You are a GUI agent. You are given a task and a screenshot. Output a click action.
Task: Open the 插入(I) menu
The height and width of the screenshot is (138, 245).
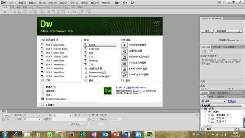tap(42, 3)
